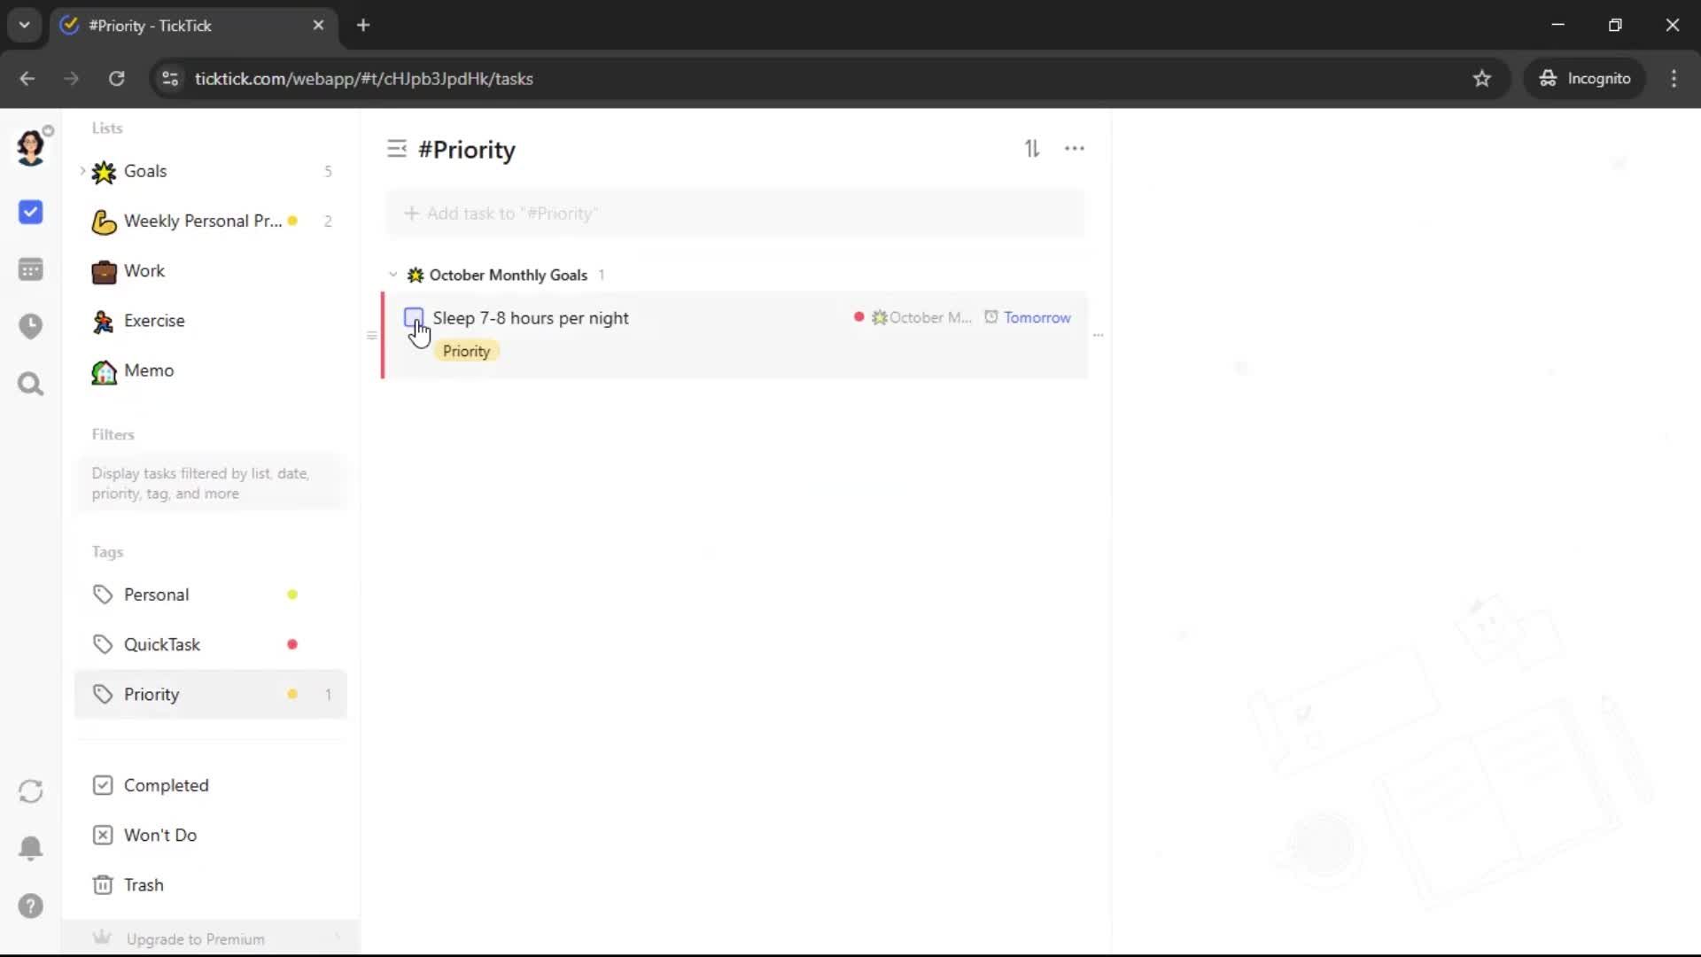1701x957 pixels.
Task: Open the notifications bell icon
Action: click(x=30, y=848)
